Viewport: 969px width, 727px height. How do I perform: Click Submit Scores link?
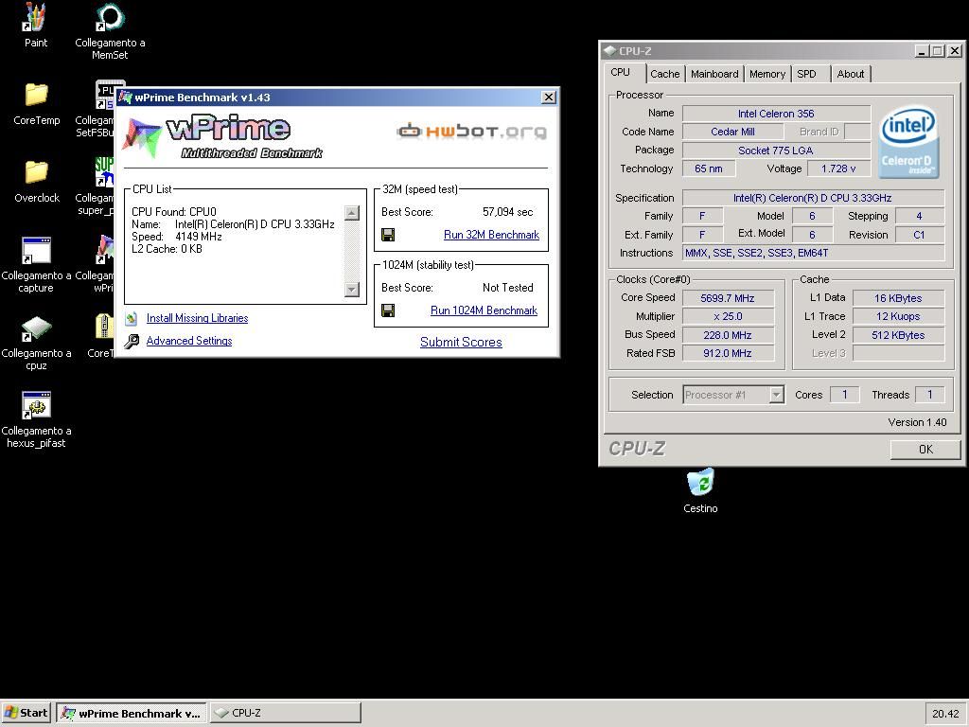461,342
